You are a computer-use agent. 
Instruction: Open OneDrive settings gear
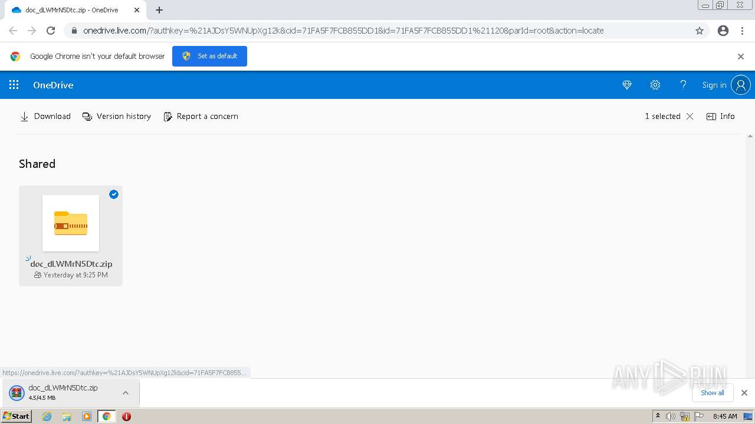coord(655,85)
